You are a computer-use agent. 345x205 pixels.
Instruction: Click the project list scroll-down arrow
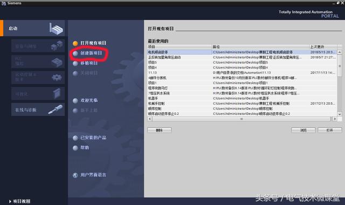point(340,114)
